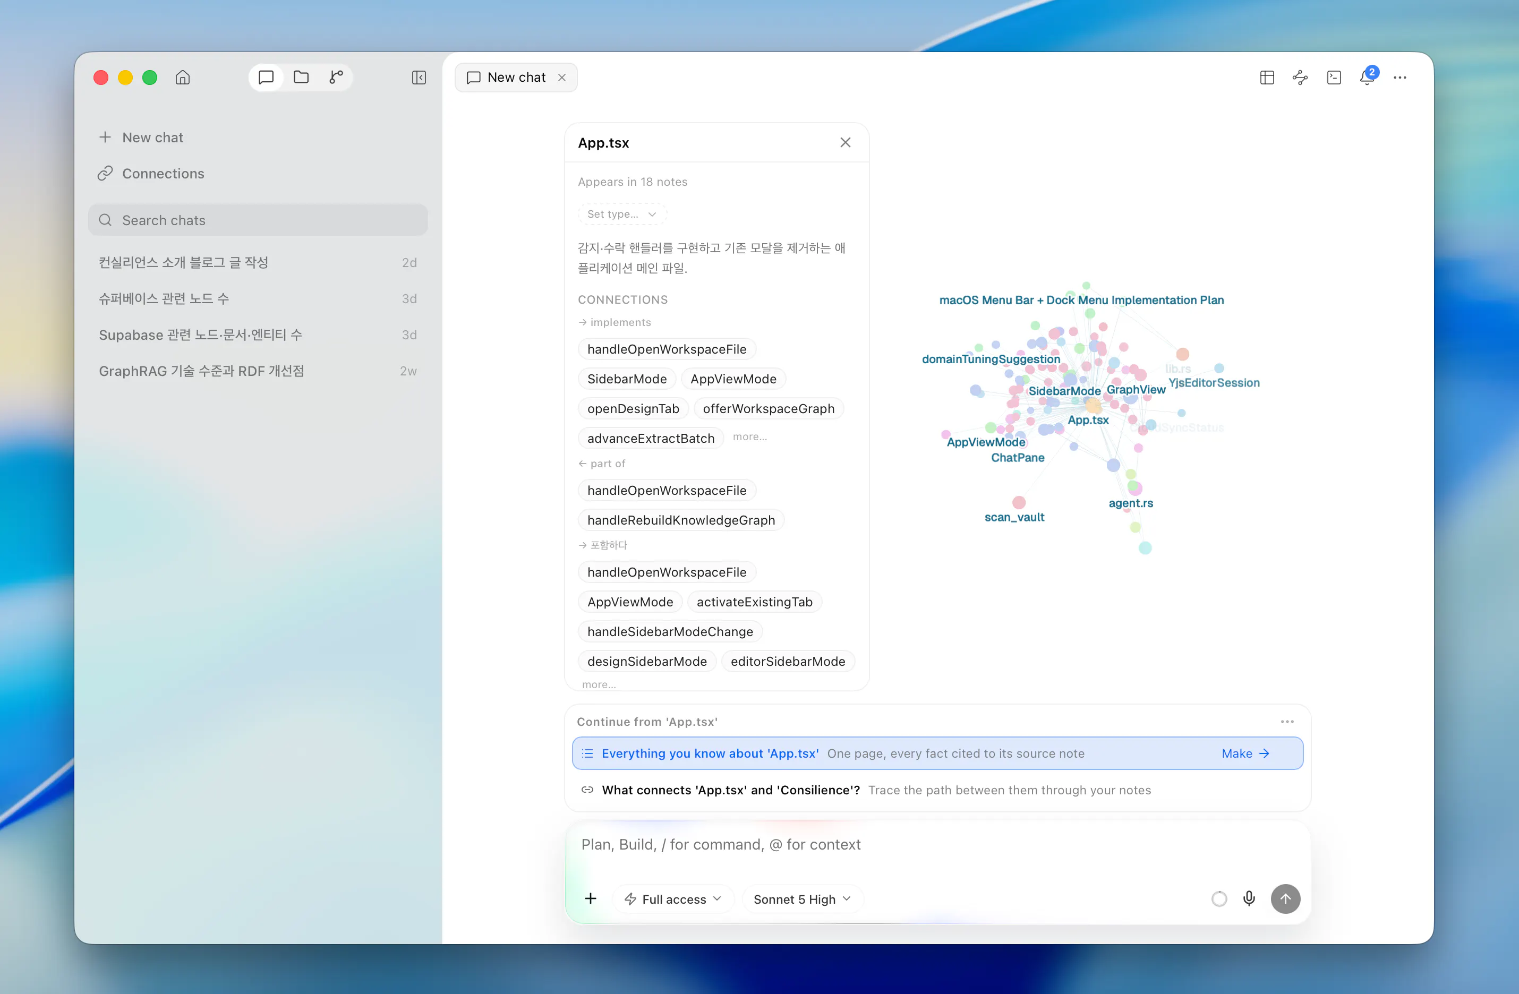Expand more implements connections
Viewport: 1519px width, 994px height.
(749, 437)
